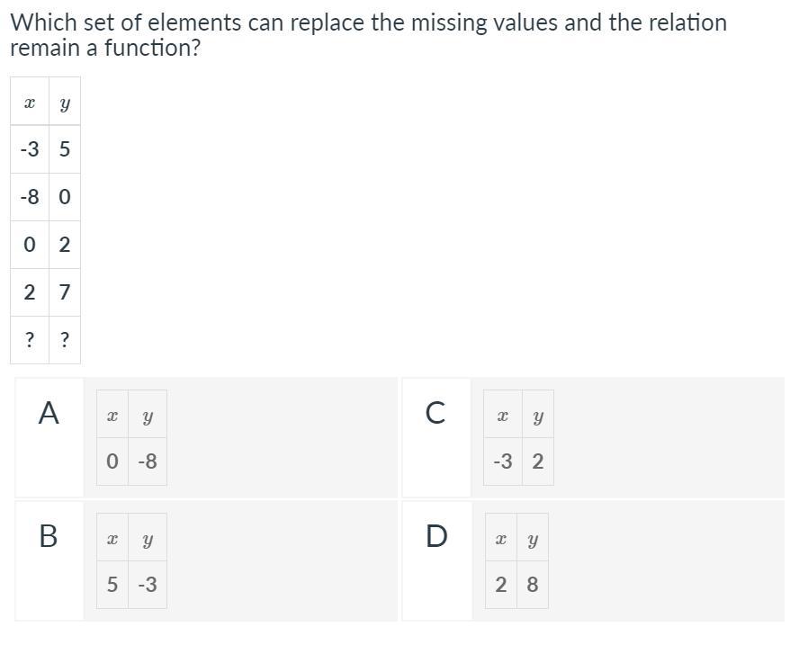Click the -3 value in option B's y column
The width and height of the screenshot is (799, 645).
pyautogui.click(x=148, y=585)
